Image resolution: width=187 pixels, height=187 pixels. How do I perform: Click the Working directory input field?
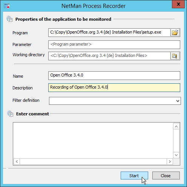pyautogui.click(x=109, y=56)
